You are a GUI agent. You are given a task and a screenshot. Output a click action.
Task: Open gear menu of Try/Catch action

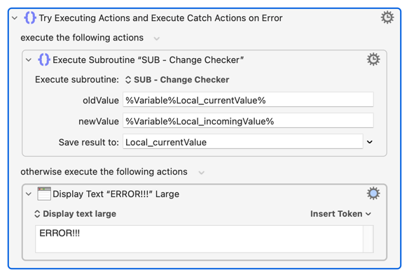[387, 17]
